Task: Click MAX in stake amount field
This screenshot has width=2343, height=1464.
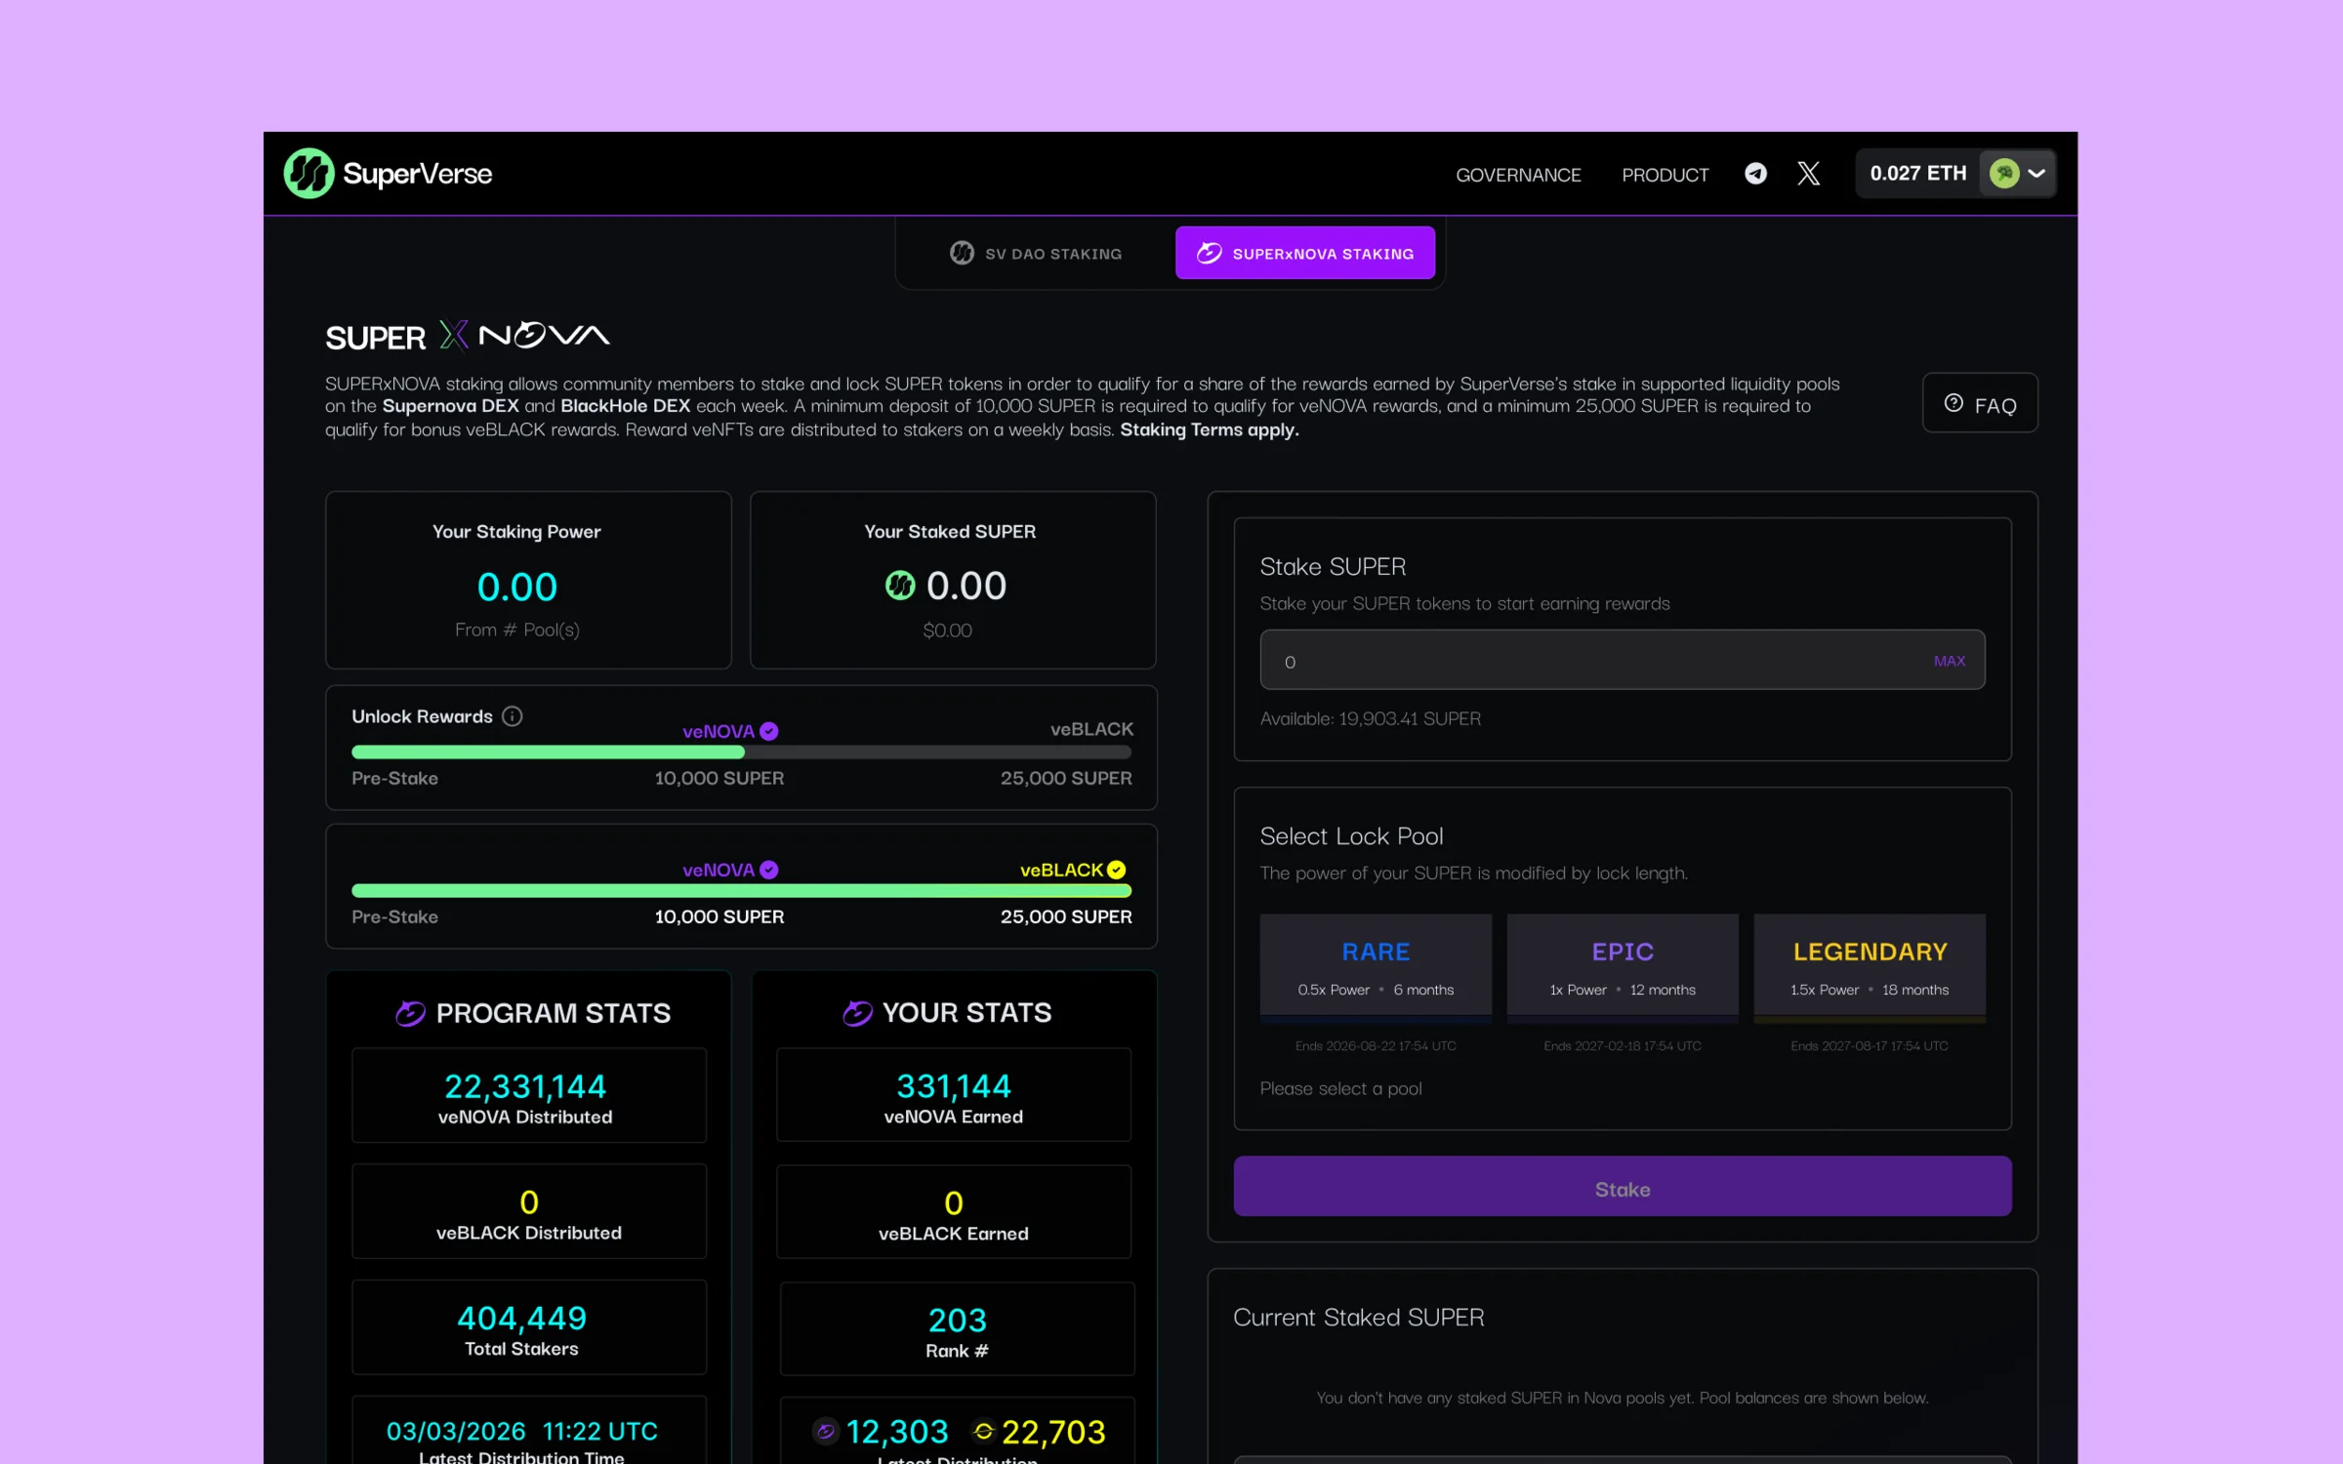Action: [x=1949, y=661]
